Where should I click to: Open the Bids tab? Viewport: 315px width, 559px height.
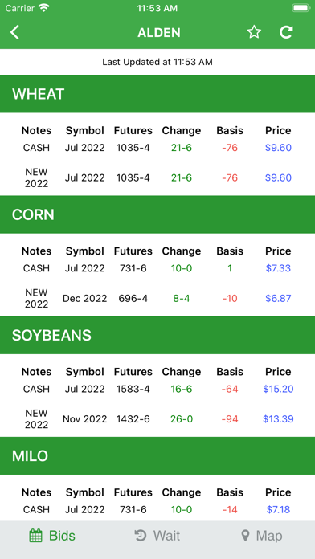click(52, 536)
